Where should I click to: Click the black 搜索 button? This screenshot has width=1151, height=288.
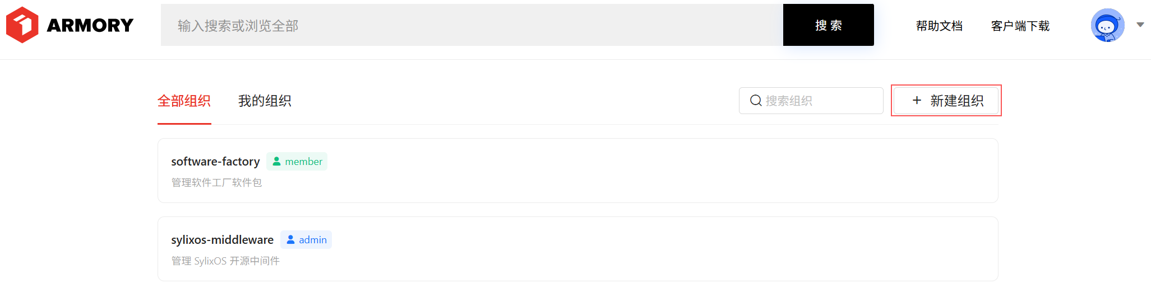pyautogui.click(x=828, y=25)
